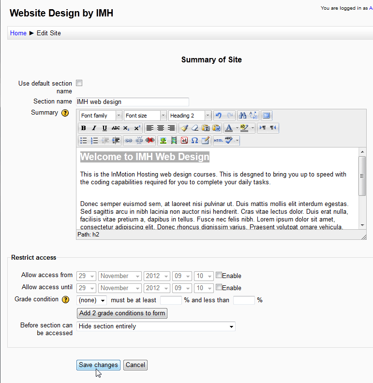The width and height of the screenshot is (373, 383).
Task: Open find with binoculars icon
Action: point(242,116)
